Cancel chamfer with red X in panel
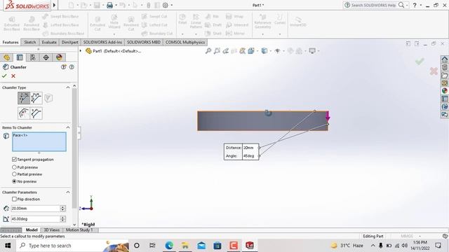The height and width of the screenshot is (252, 449). click(13, 76)
